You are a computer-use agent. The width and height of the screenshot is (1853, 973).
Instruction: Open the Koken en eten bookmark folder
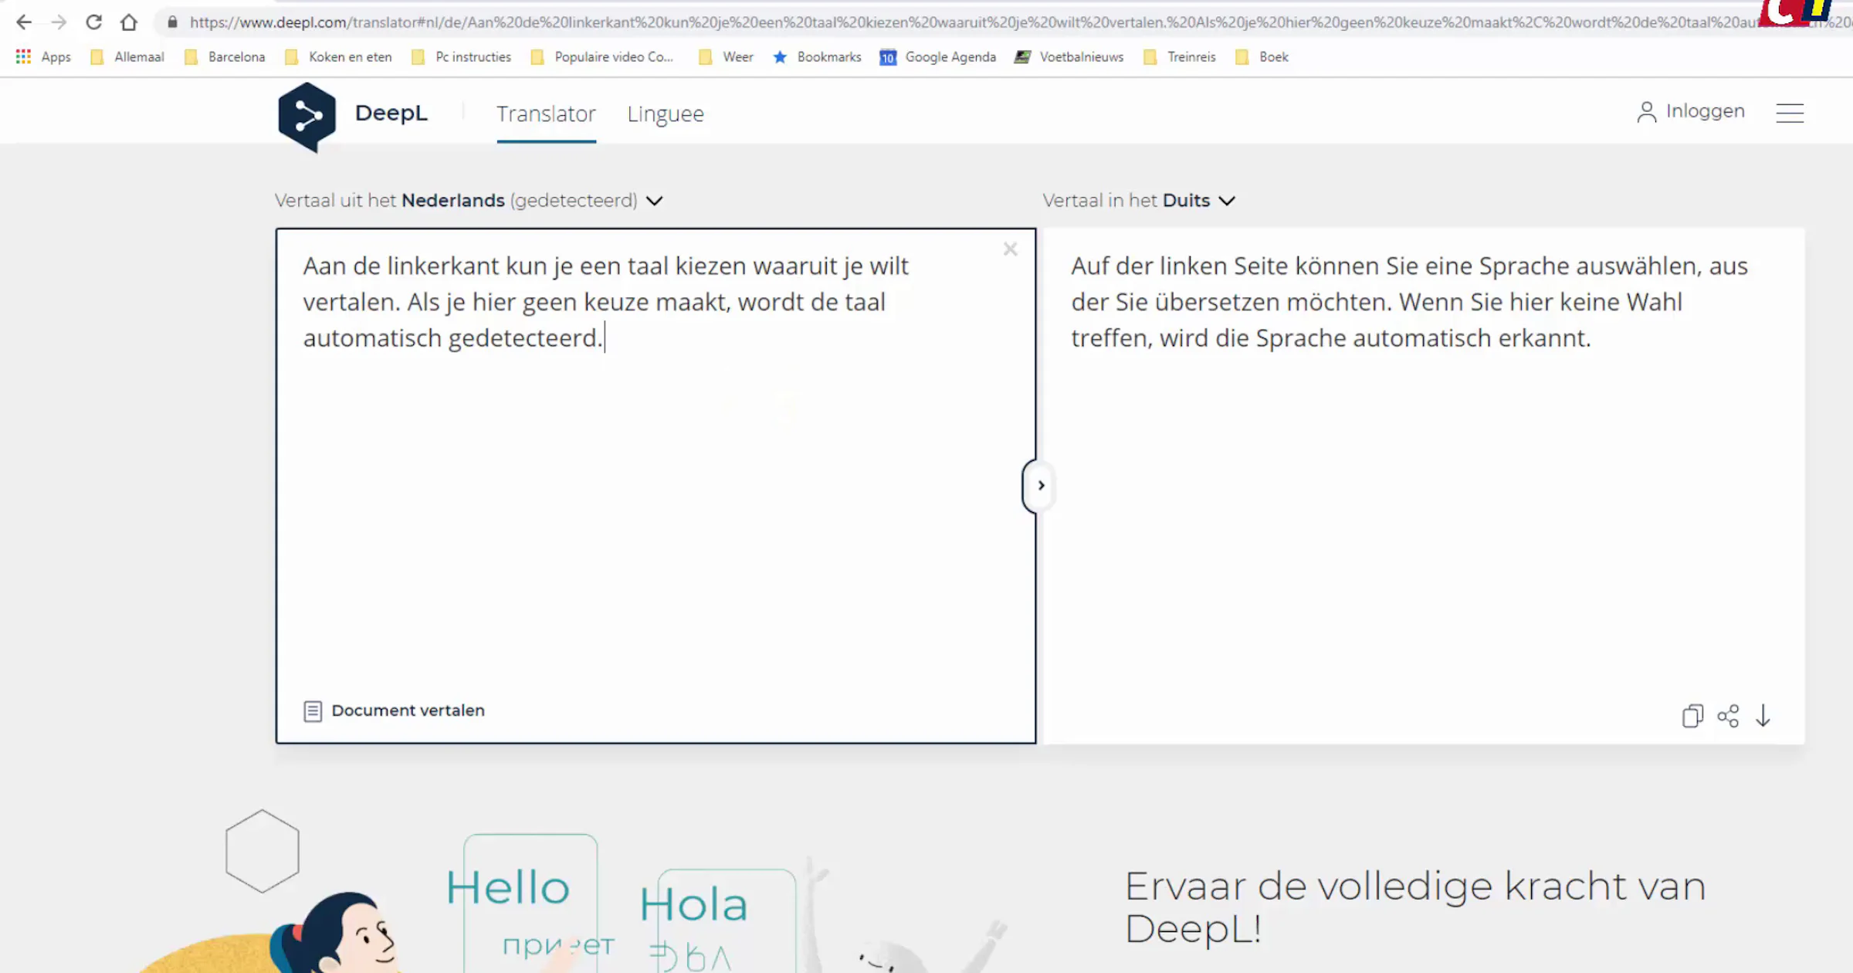(338, 56)
